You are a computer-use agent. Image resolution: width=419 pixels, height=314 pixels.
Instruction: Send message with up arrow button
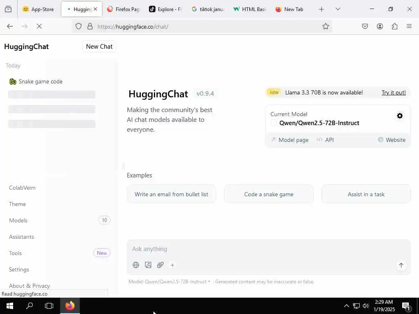point(401,265)
